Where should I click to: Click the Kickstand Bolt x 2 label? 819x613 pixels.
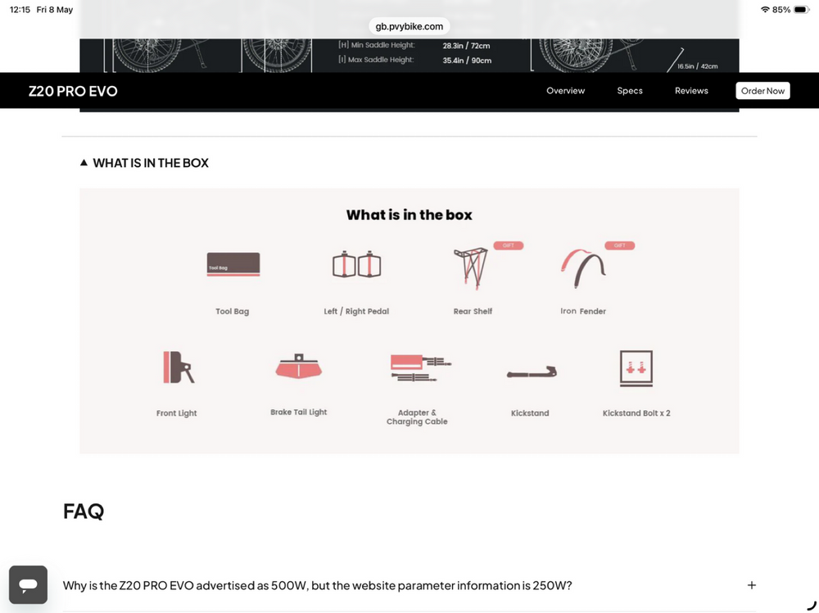pos(636,413)
